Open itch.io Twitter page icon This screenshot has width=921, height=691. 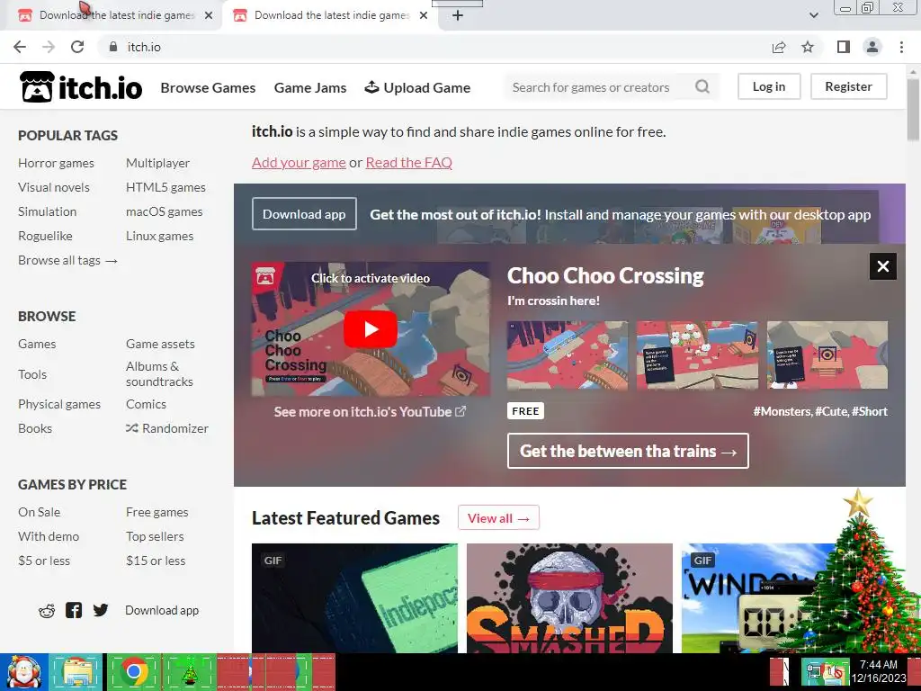(x=101, y=611)
